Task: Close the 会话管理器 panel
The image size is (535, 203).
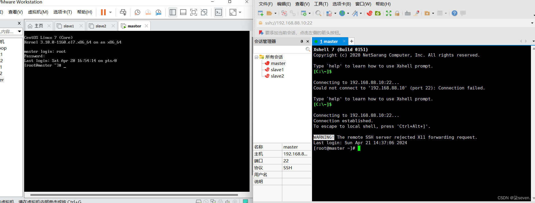Action: [308, 42]
